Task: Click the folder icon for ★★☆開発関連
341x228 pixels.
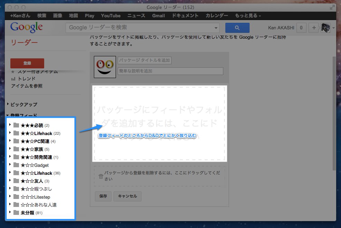Action: (16, 157)
